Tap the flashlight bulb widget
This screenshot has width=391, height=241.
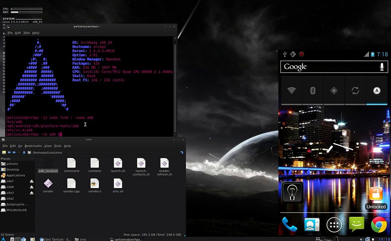(292, 192)
